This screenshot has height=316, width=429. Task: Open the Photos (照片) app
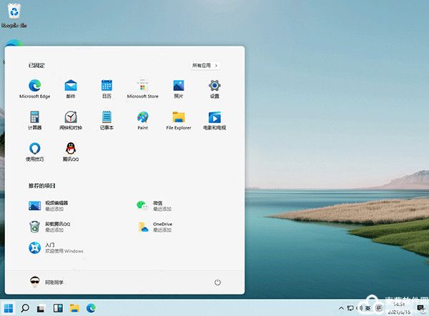click(x=178, y=86)
